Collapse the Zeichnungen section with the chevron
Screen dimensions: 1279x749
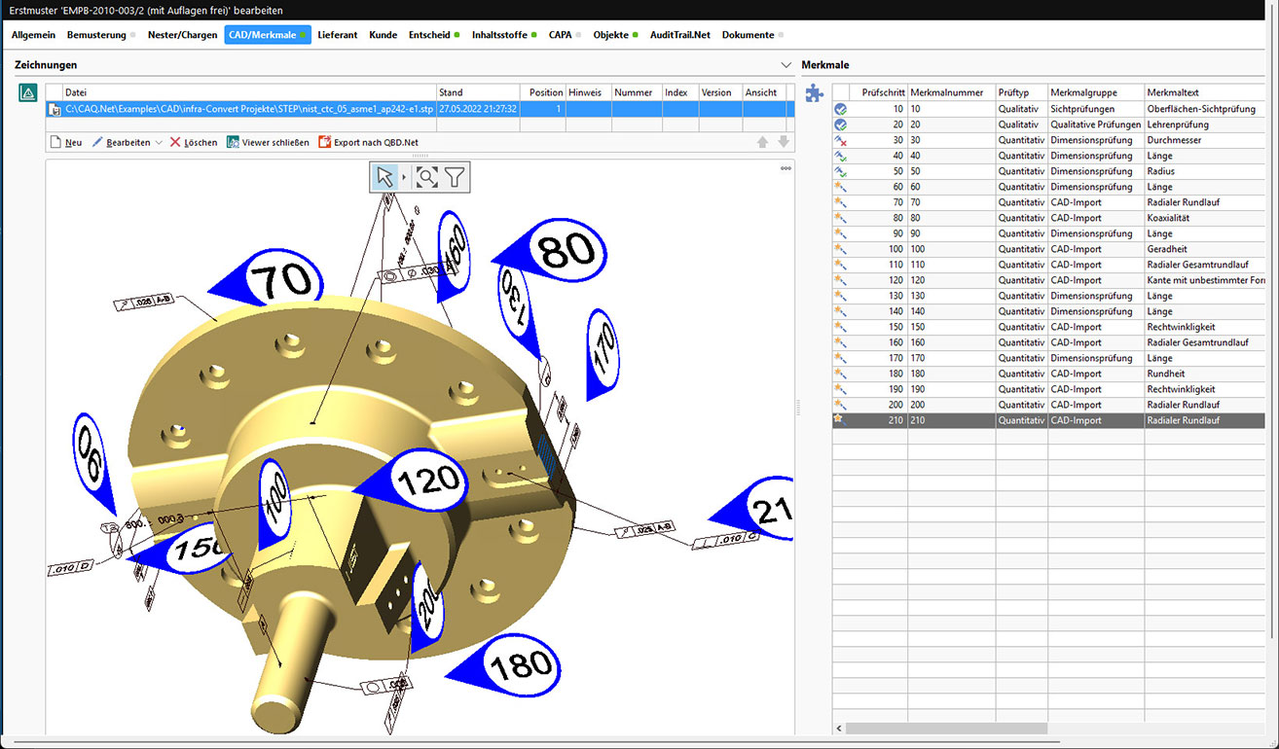click(786, 65)
